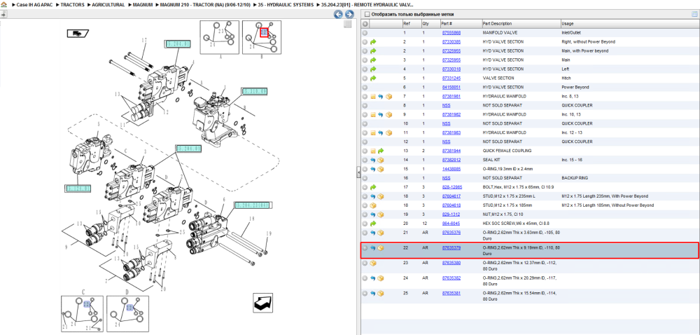
Task: Go to the home page icon
Action: (4, 4)
